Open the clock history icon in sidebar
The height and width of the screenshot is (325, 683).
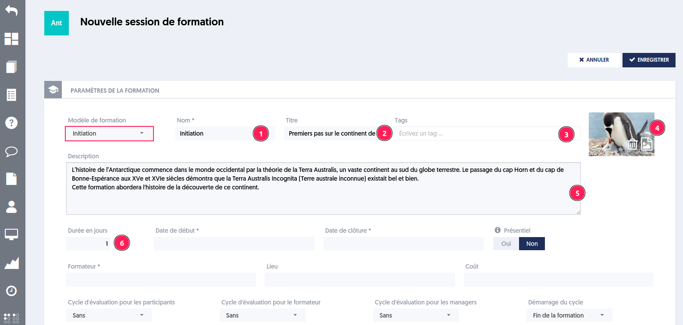tap(11, 291)
